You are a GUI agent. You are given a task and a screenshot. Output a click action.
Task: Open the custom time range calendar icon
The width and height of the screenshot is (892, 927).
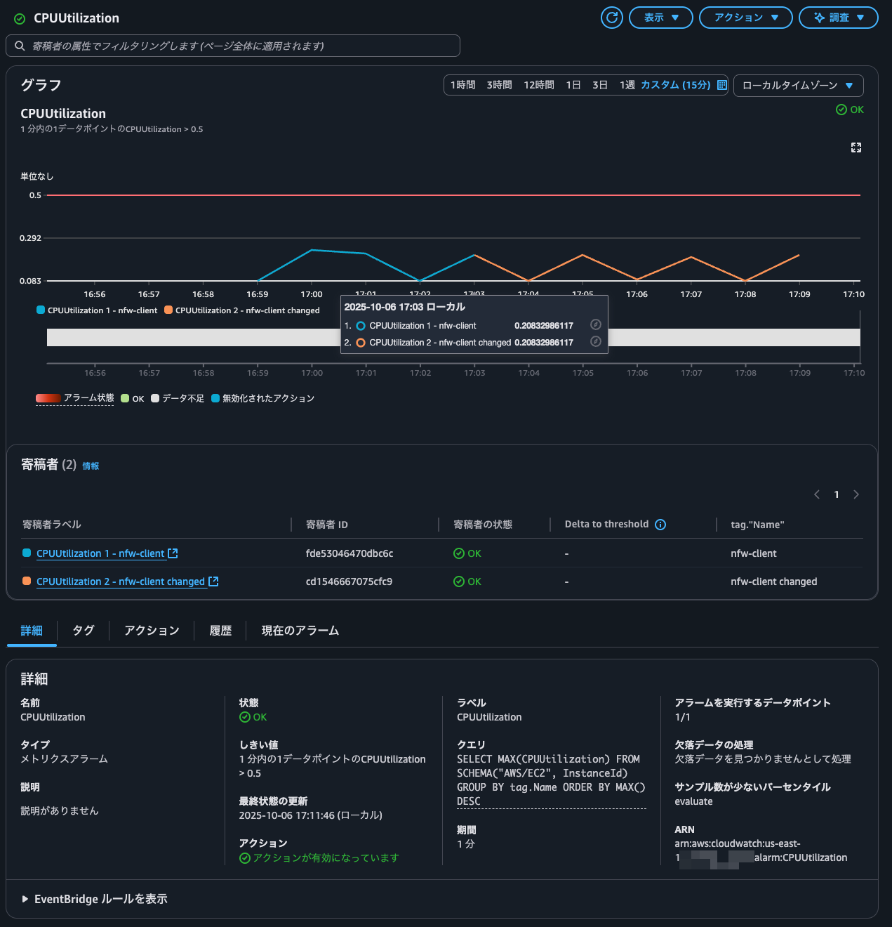[x=721, y=85]
